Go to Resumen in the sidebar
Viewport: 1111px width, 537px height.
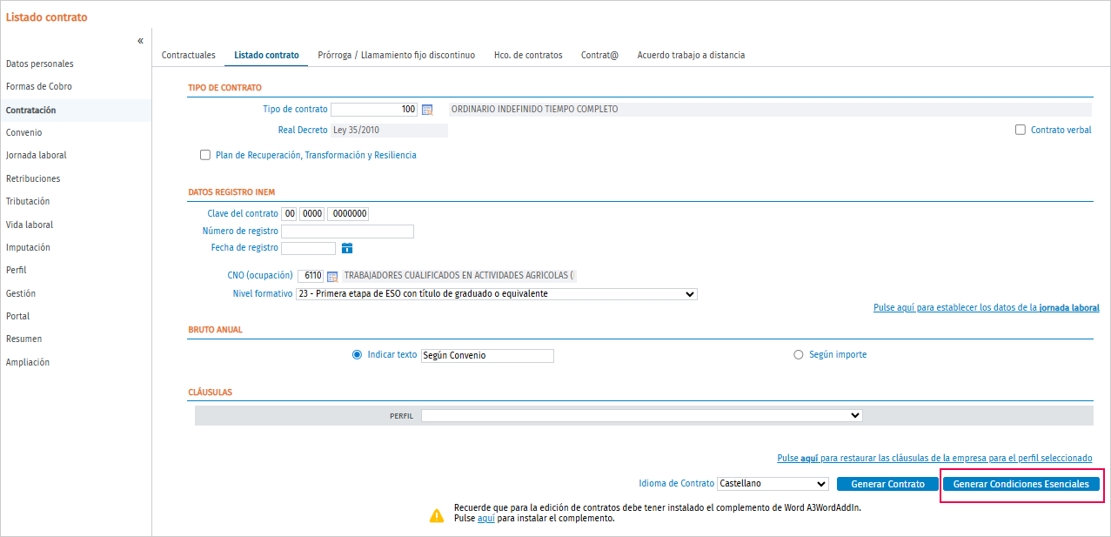coord(24,339)
